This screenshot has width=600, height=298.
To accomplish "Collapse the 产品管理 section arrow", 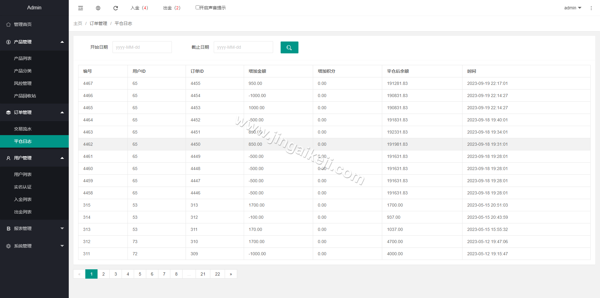I will click(62, 42).
